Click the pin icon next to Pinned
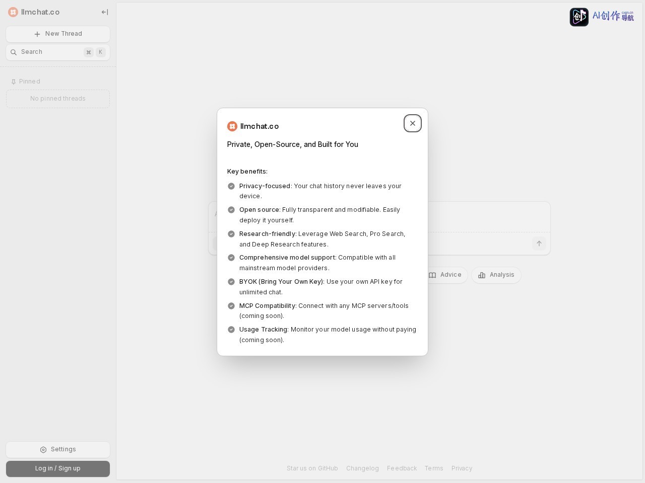The height and width of the screenshot is (483, 645). [x=14, y=82]
